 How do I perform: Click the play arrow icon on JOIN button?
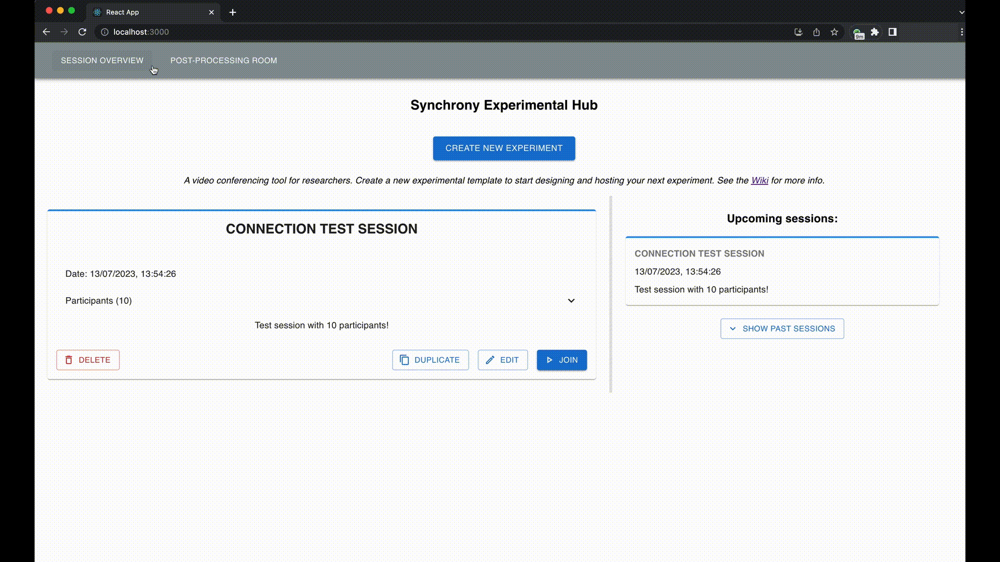[x=549, y=360]
